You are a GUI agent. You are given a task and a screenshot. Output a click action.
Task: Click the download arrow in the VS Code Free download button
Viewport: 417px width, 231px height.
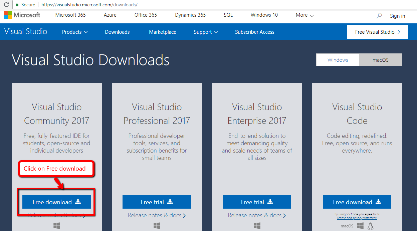click(378, 202)
